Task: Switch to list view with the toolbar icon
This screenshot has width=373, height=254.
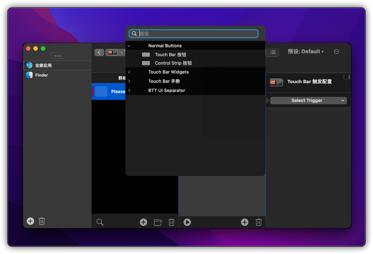Action: 273,52
